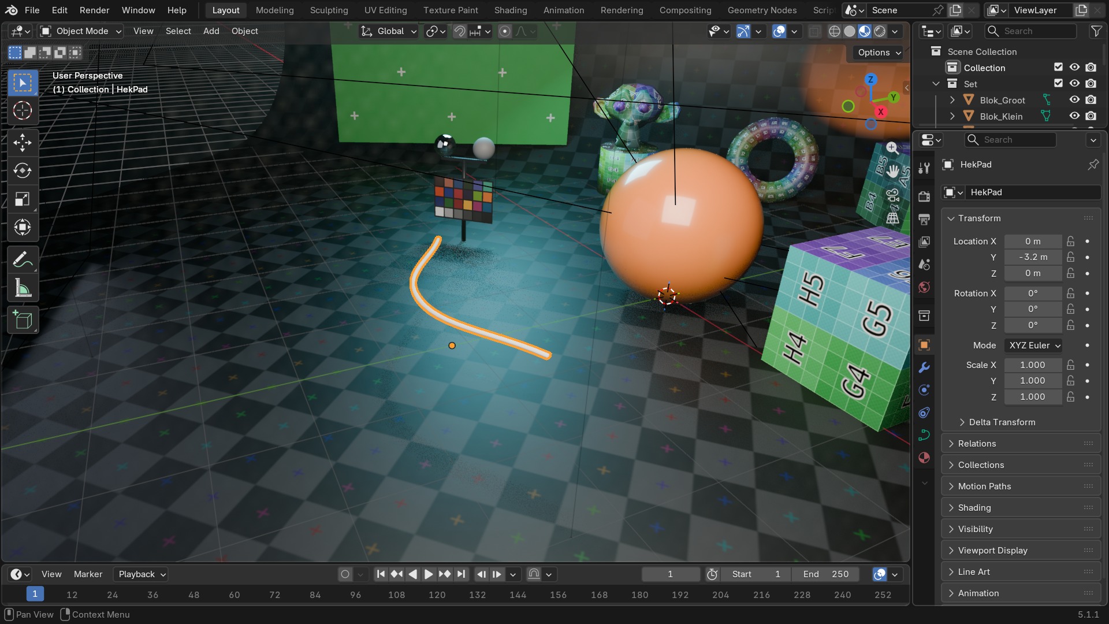
Task: Choose the Annotate tool
Action: 23,259
